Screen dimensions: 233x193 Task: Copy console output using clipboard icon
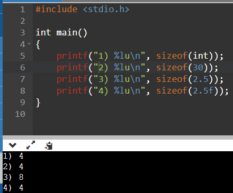(x=48, y=145)
